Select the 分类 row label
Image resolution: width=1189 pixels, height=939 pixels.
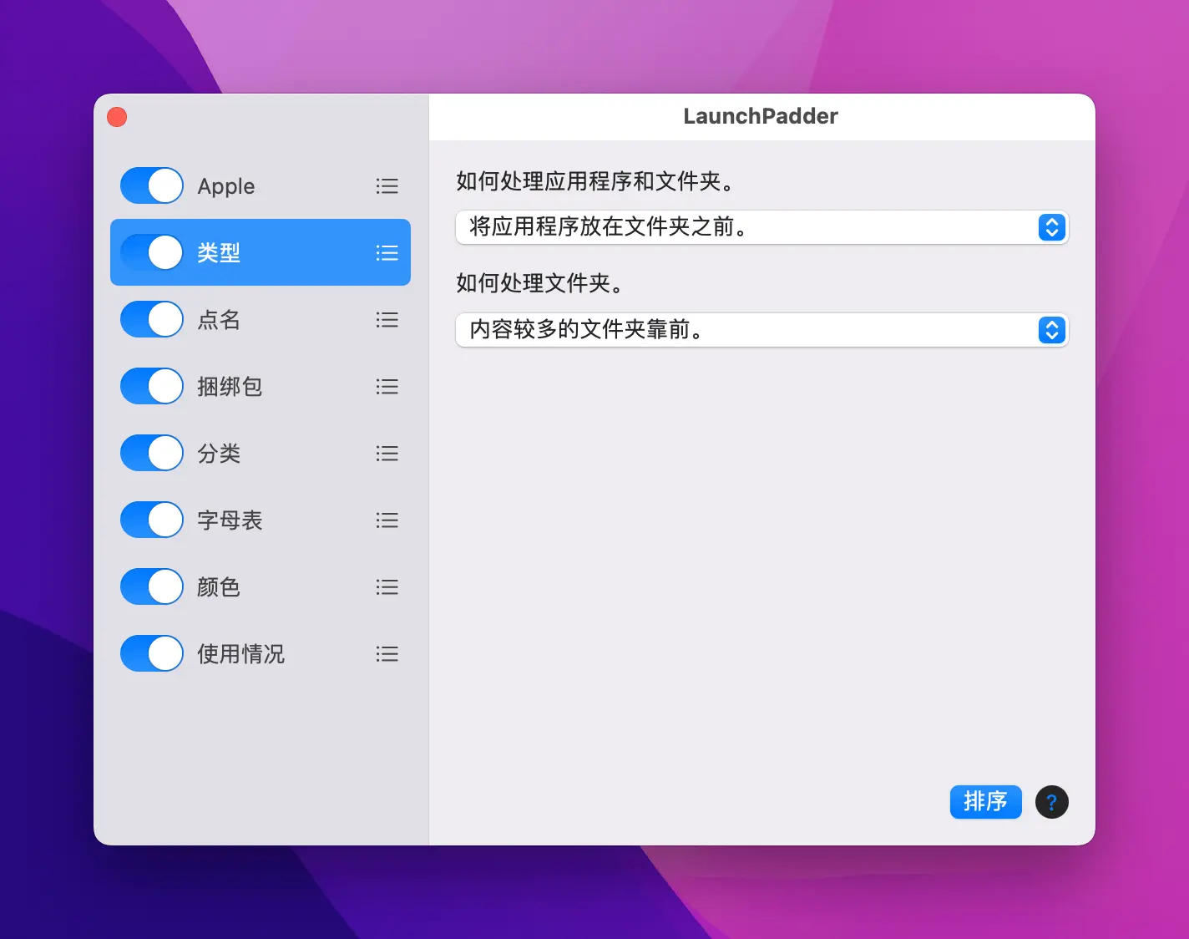point(219,454)
